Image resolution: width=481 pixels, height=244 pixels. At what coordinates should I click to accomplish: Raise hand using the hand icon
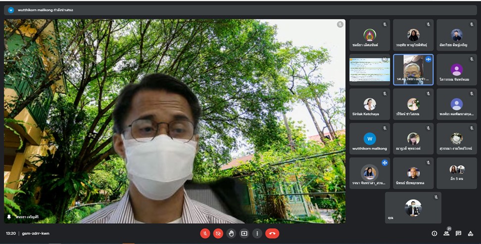pos(231,233)
